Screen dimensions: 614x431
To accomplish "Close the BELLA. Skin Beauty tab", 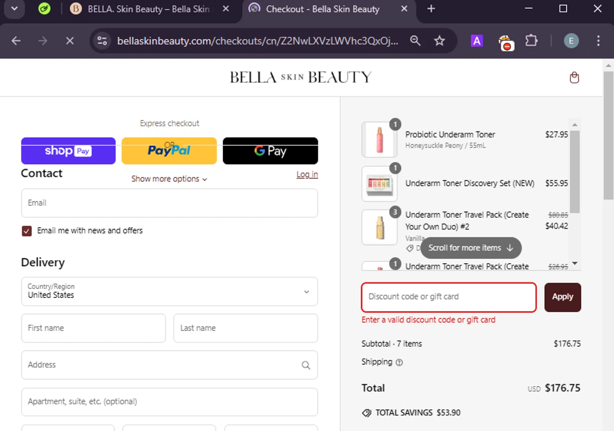I will [x=226, y=9].
